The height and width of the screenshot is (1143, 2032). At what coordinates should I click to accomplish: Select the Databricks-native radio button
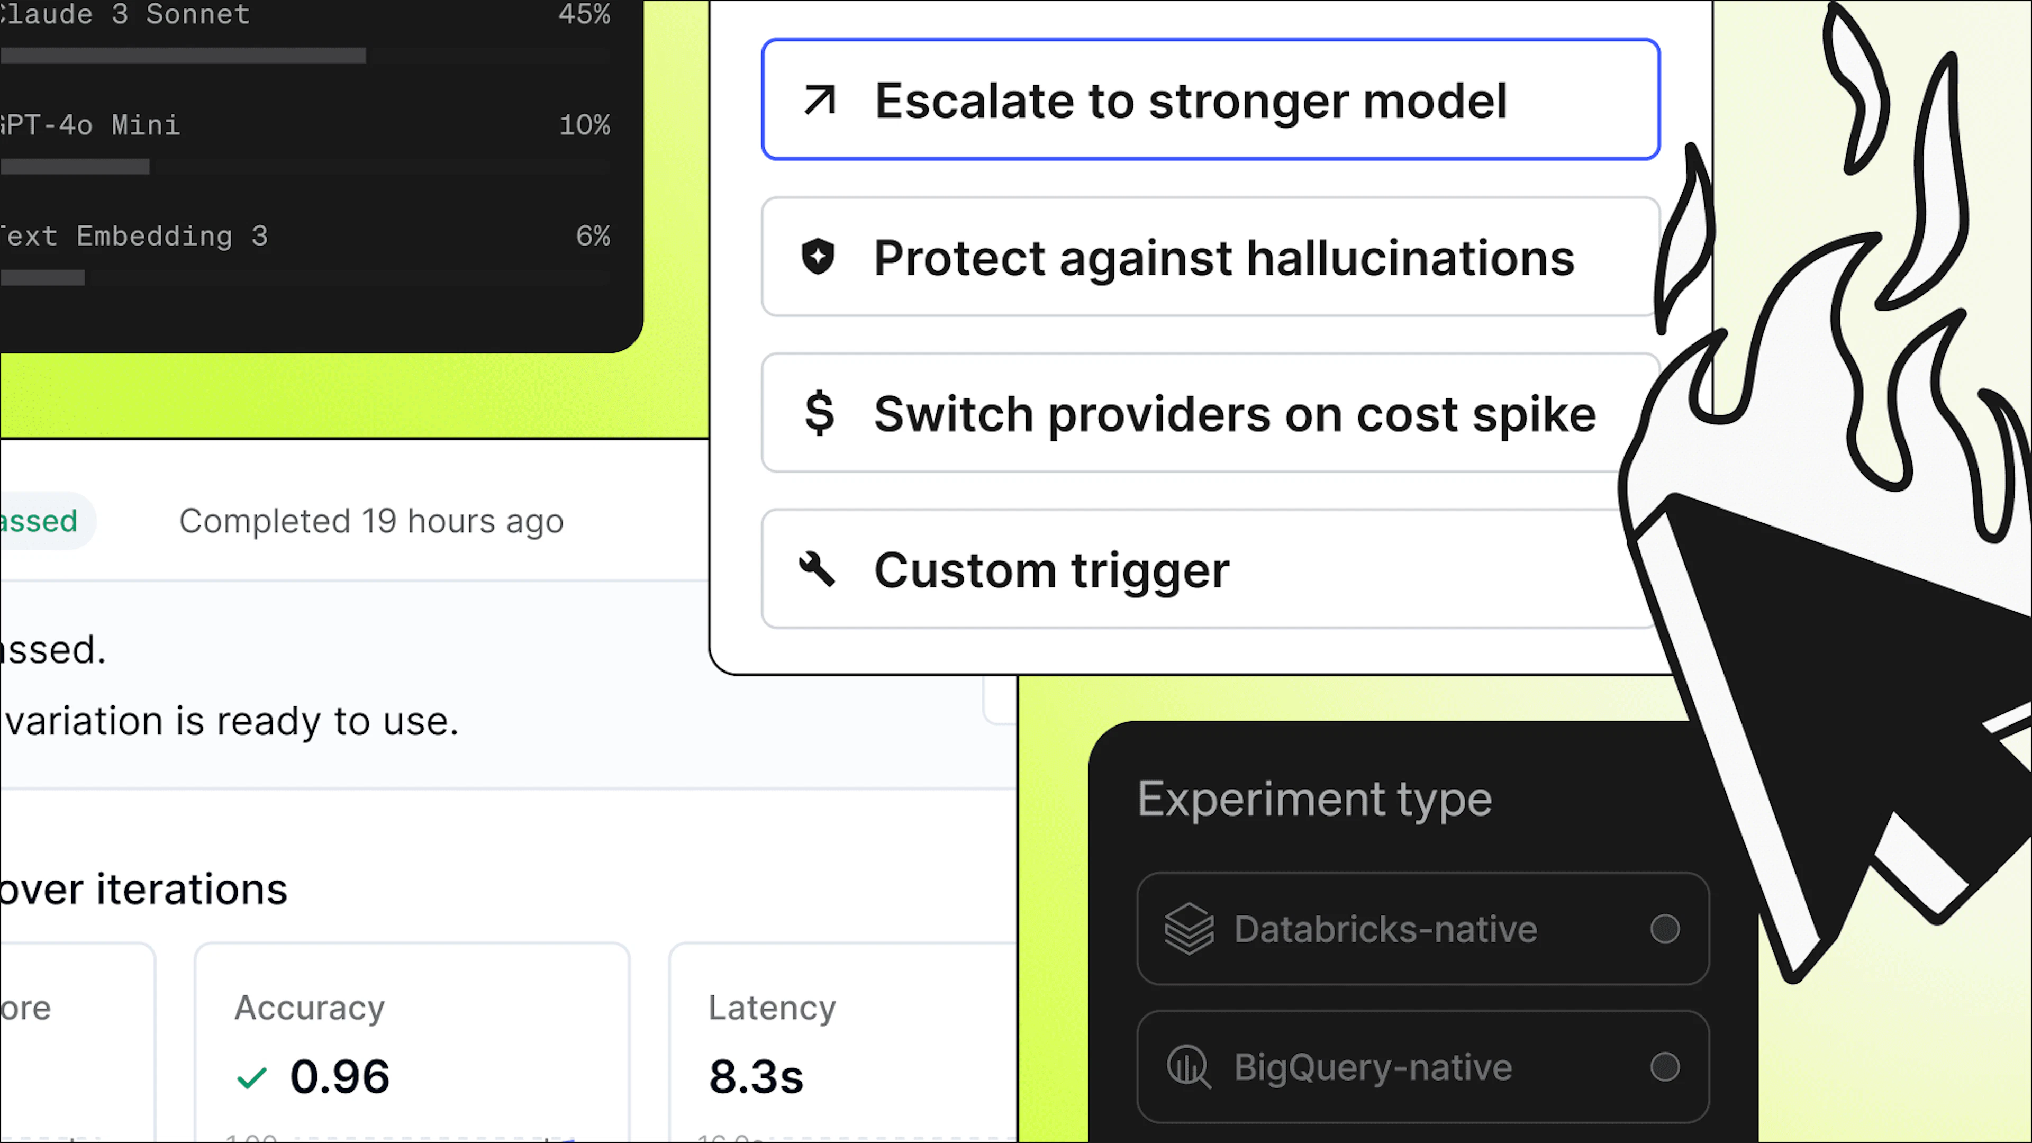pyautogui.click(x=1664, y=929)
